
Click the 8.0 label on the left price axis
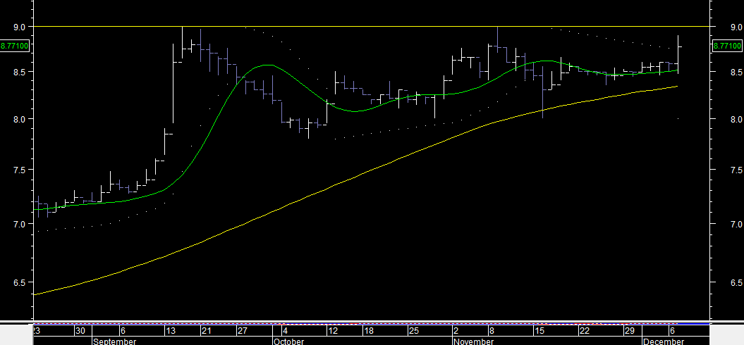click(x=20, y=119)
